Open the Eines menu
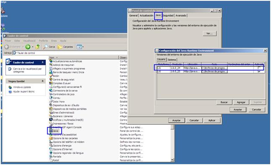This screenshot has width=271, height=165. [x=54, y=41]
